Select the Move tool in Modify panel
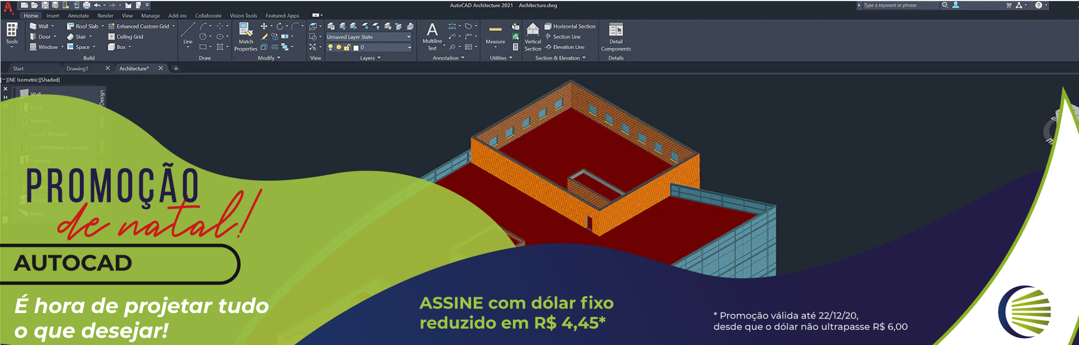This screenshot has height=345, width=1079. tap(264, 26)
